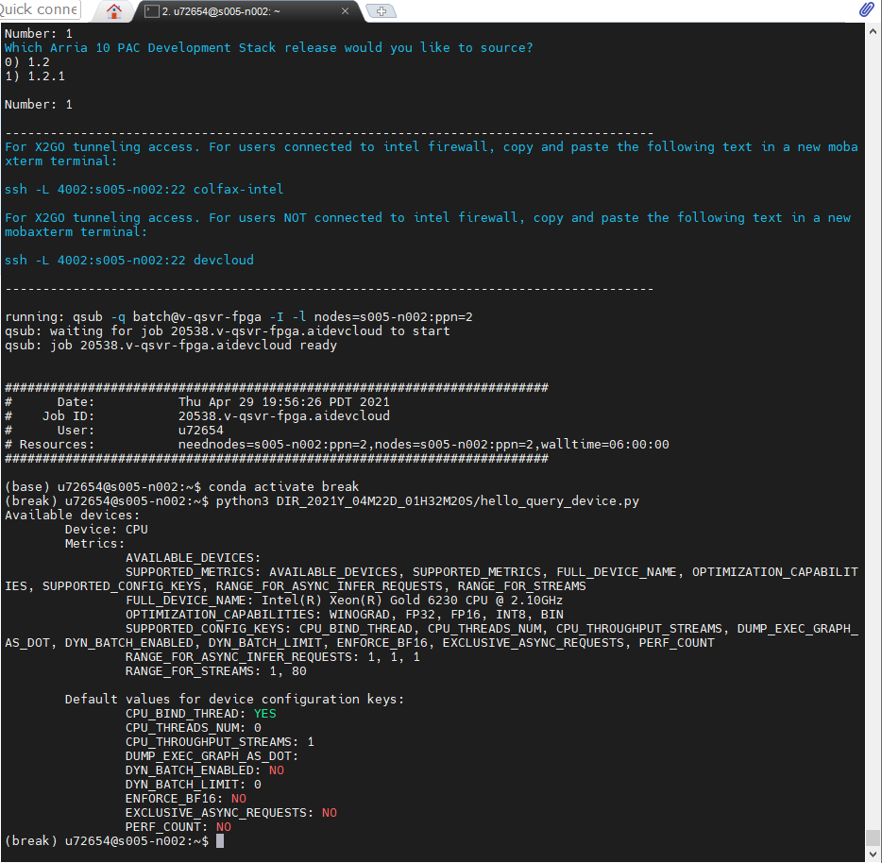Click the '1) 1.2.1' option line

coord(35,76)
